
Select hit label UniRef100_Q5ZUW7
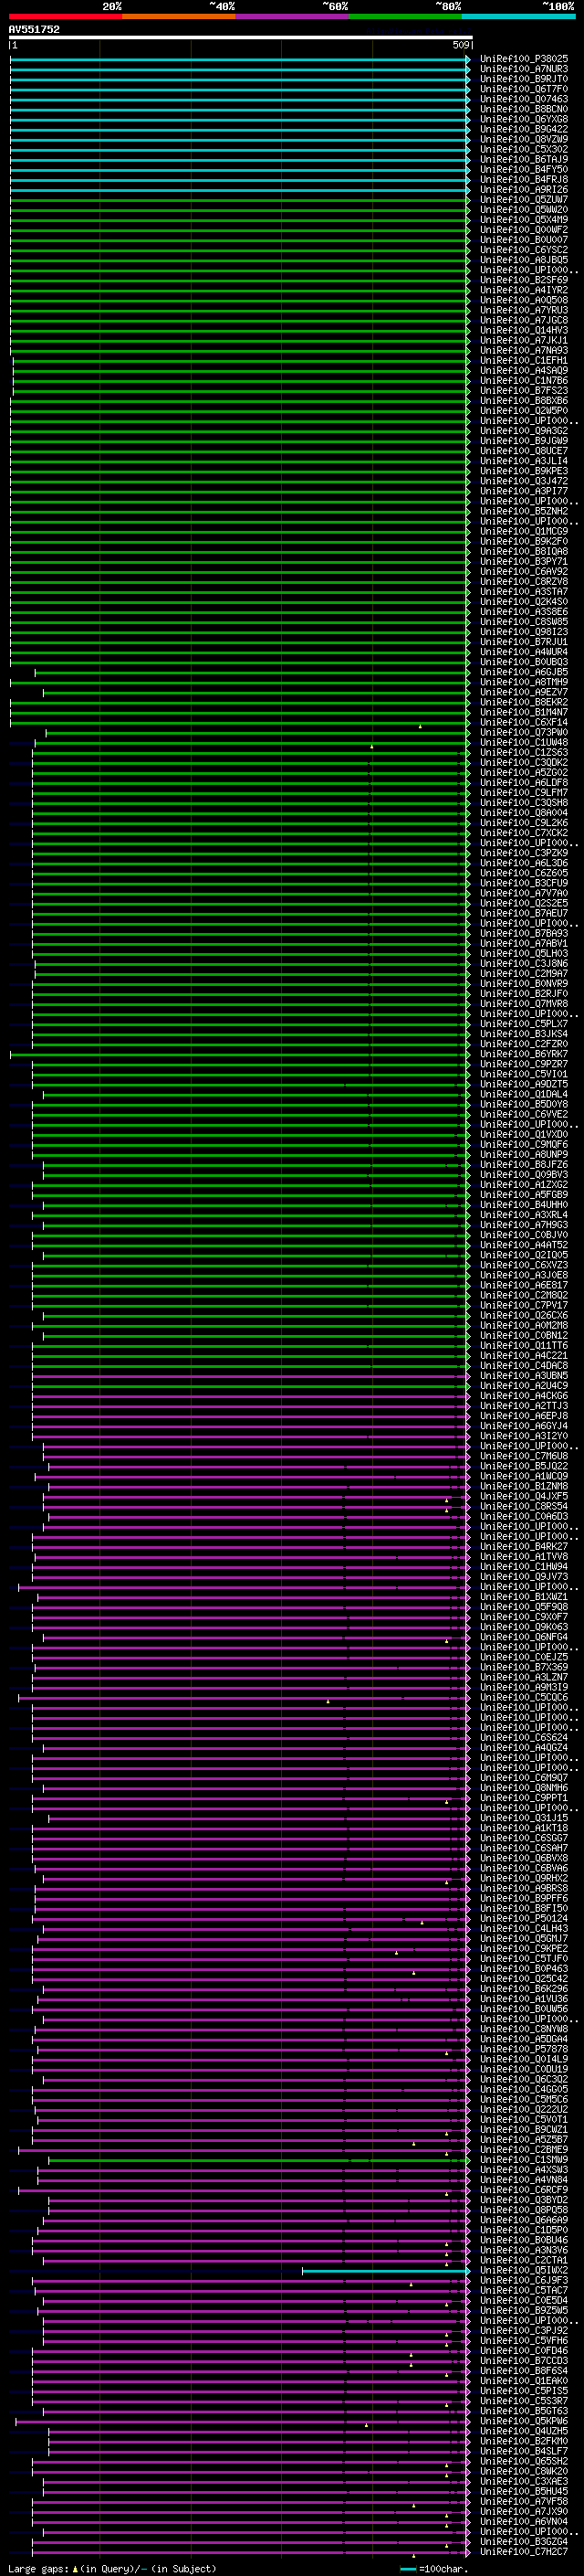tap(524, 200)
